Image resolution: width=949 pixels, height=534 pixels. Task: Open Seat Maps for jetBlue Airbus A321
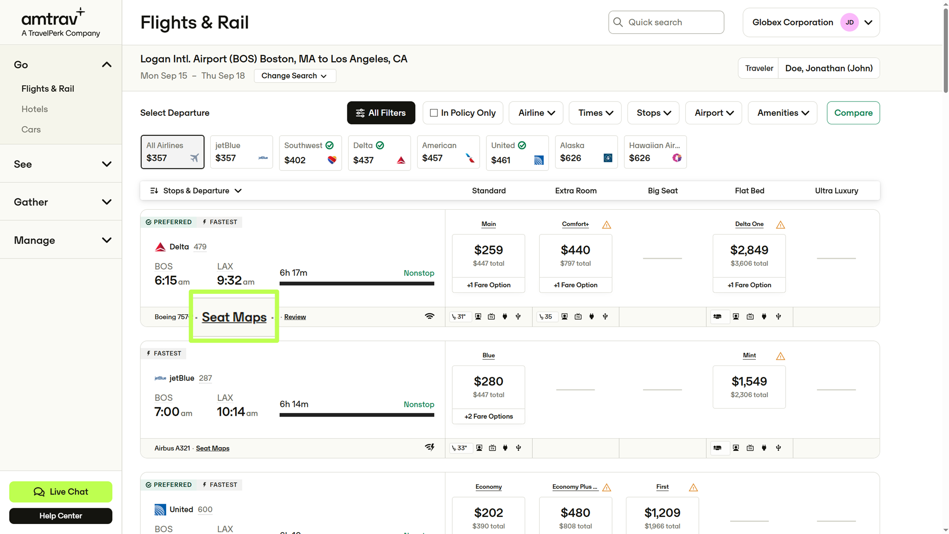point(213,448)
